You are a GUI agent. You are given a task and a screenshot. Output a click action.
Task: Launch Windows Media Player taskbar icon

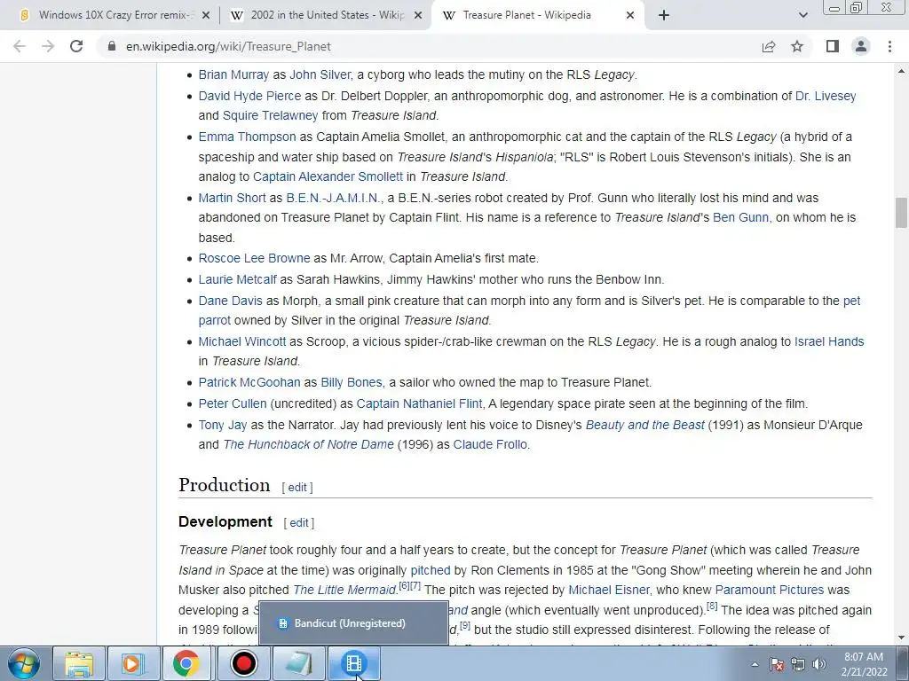click(x=133, y=663)
